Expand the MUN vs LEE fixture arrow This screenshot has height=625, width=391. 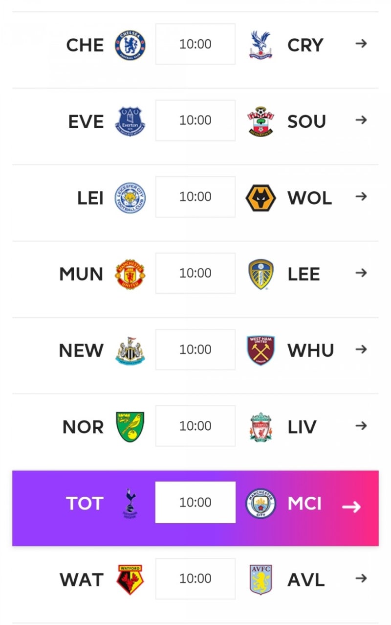click(x=361, y=273)
